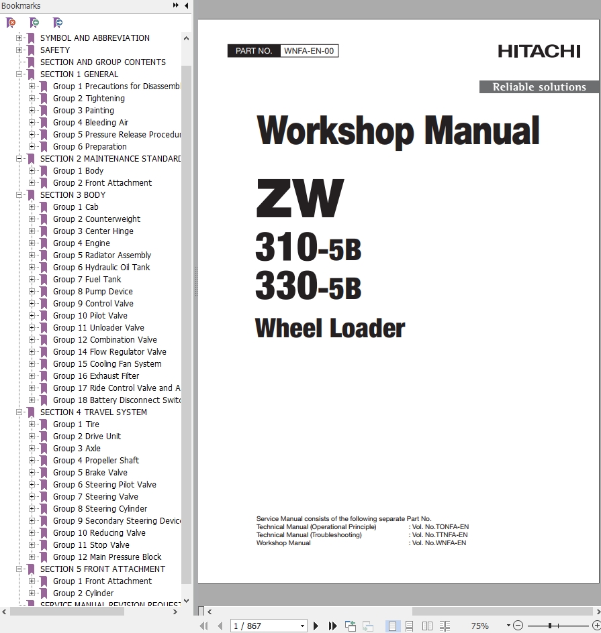Image resolution: width=601 pixels, height=633 pixels.
Task: Open Group 10 Reducing Valve
Action: [99, 533]
